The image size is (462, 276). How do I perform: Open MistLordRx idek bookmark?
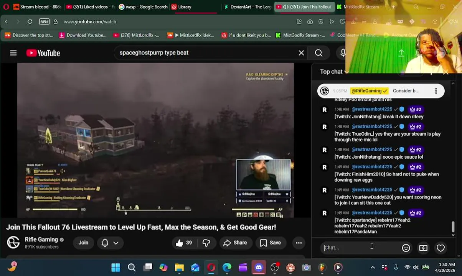pos(190,35)
